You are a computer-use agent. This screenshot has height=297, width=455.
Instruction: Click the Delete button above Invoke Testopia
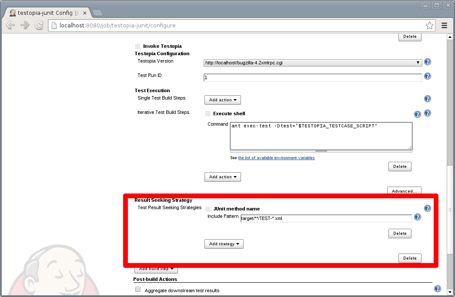(410, 37)
